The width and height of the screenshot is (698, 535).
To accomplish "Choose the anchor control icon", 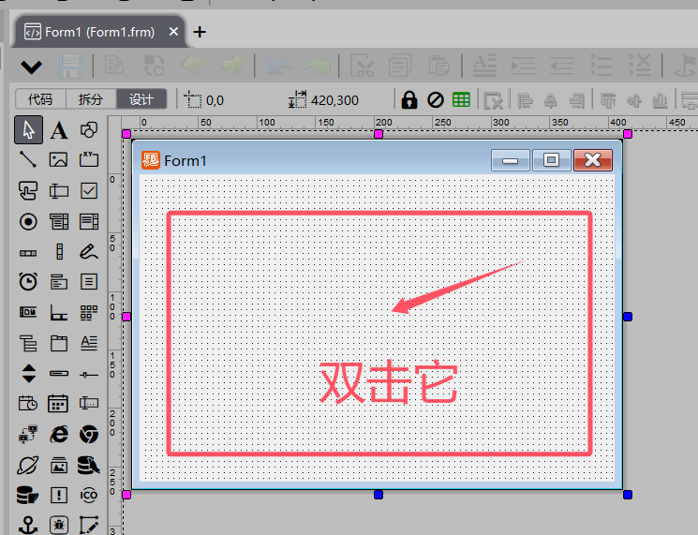I will [28, 525].
